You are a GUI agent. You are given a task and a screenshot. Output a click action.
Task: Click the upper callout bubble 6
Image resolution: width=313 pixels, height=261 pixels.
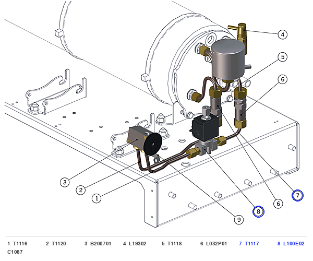point(283,79)
